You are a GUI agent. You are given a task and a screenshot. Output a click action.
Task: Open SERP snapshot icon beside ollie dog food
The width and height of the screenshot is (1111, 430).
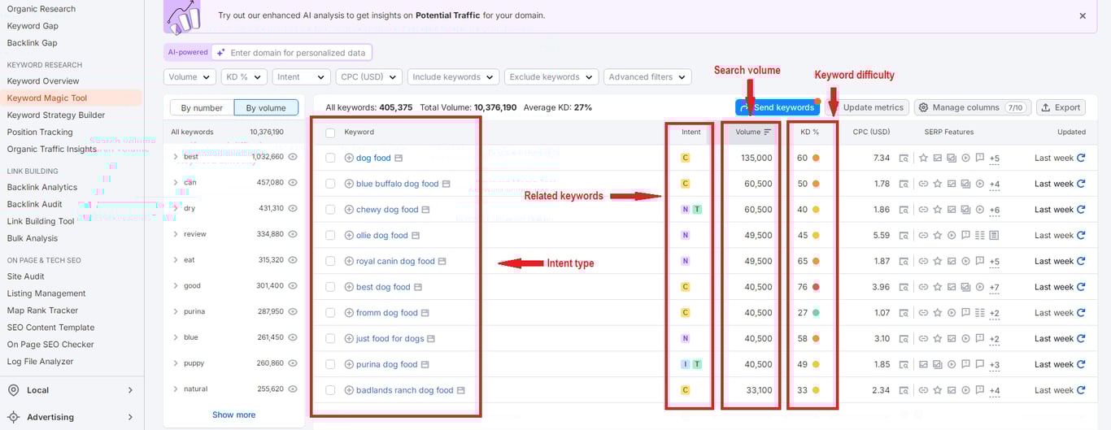416,236
